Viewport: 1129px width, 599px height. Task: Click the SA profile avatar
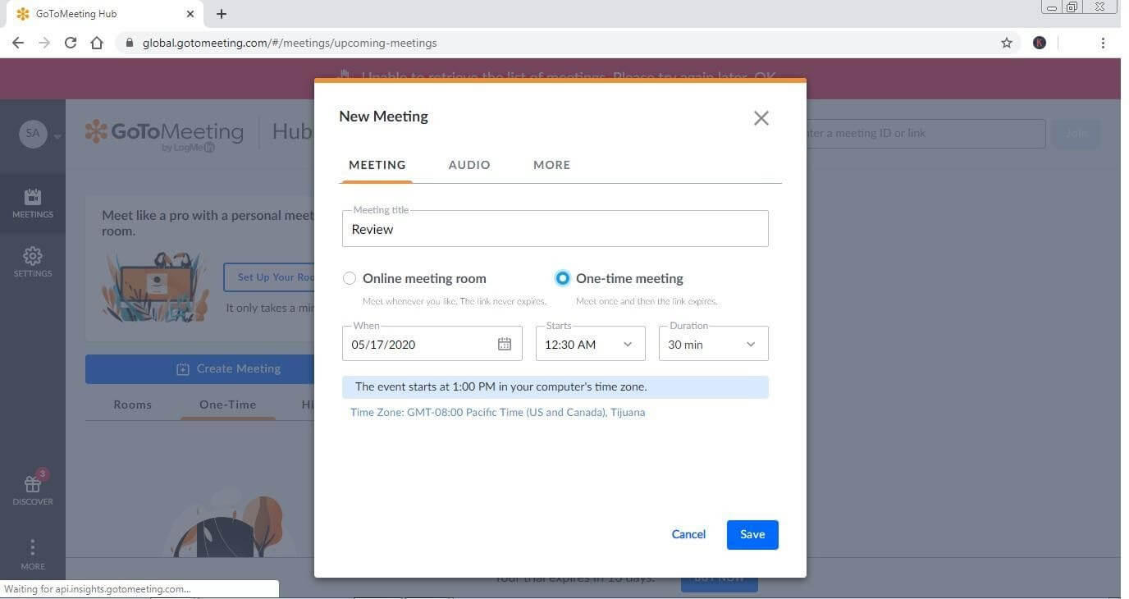[x=33, y=133]
